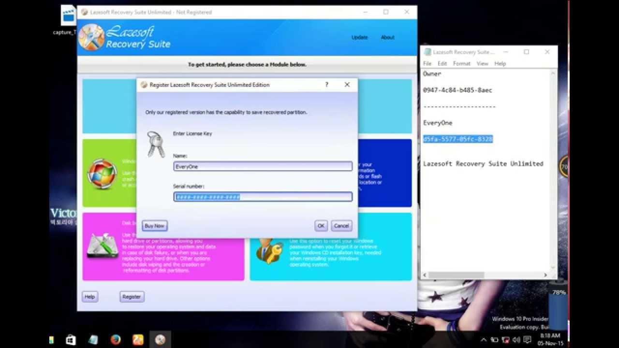The height and width of the screenshot is (348, 619).
Task: Click the Serial number input field
Action: [x=263, y=197]
